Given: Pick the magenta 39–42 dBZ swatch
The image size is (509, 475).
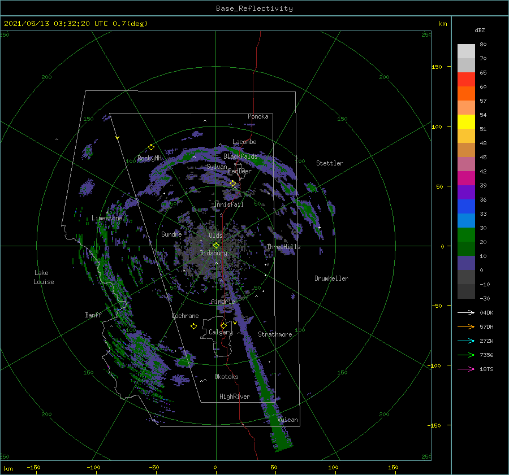Looking at the screenshot, I should coord(466,178).
